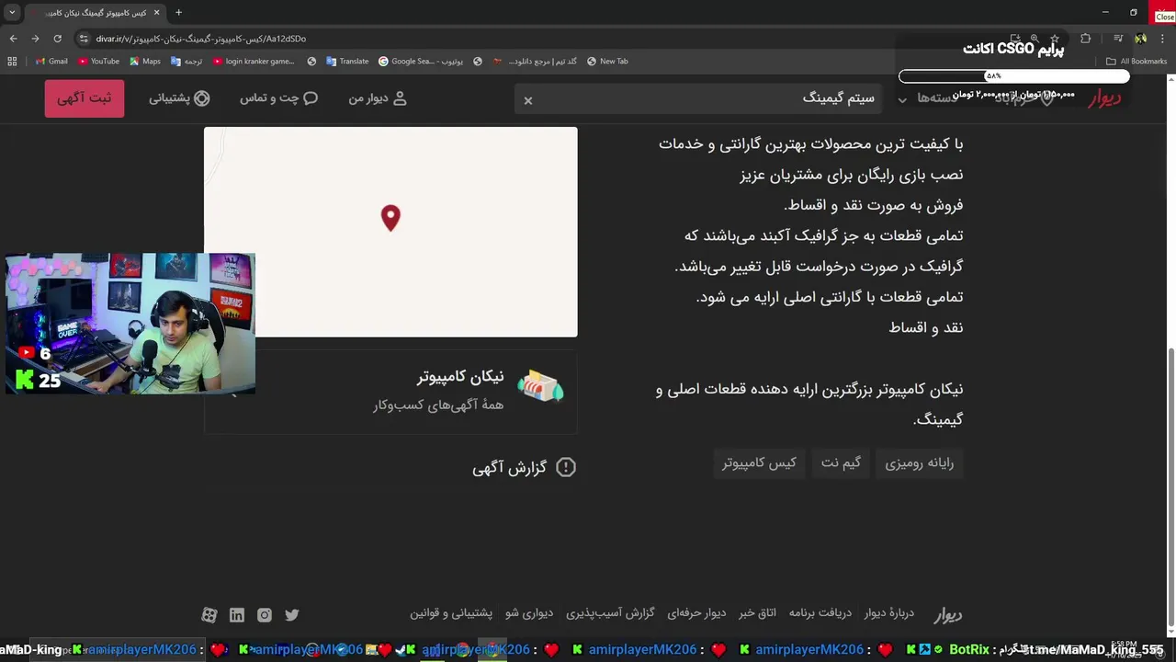The width and height of the screenshot is (1176, 662).
Task: Open the ترجمه bookmark
Action: pos(187,62)
